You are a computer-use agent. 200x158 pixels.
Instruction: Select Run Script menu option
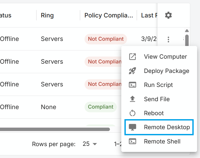(x=158, y=85)
